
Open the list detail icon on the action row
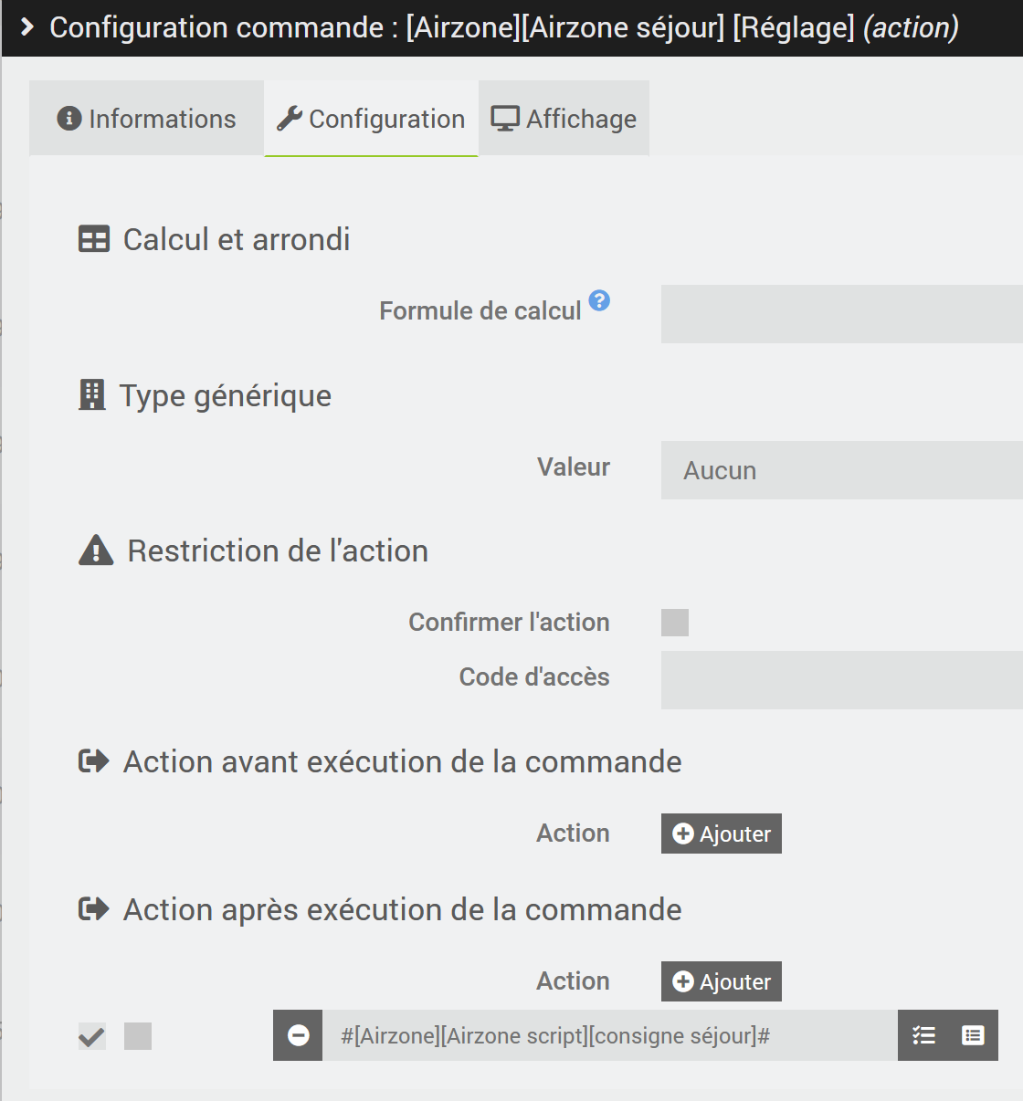[x=972, y=1035]
